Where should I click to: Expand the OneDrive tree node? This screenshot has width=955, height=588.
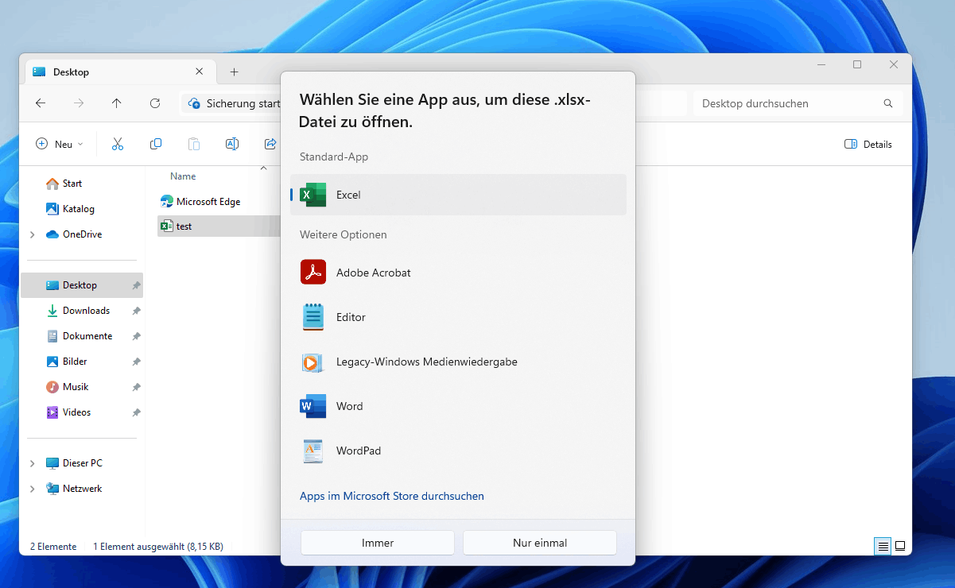point(33,234)
